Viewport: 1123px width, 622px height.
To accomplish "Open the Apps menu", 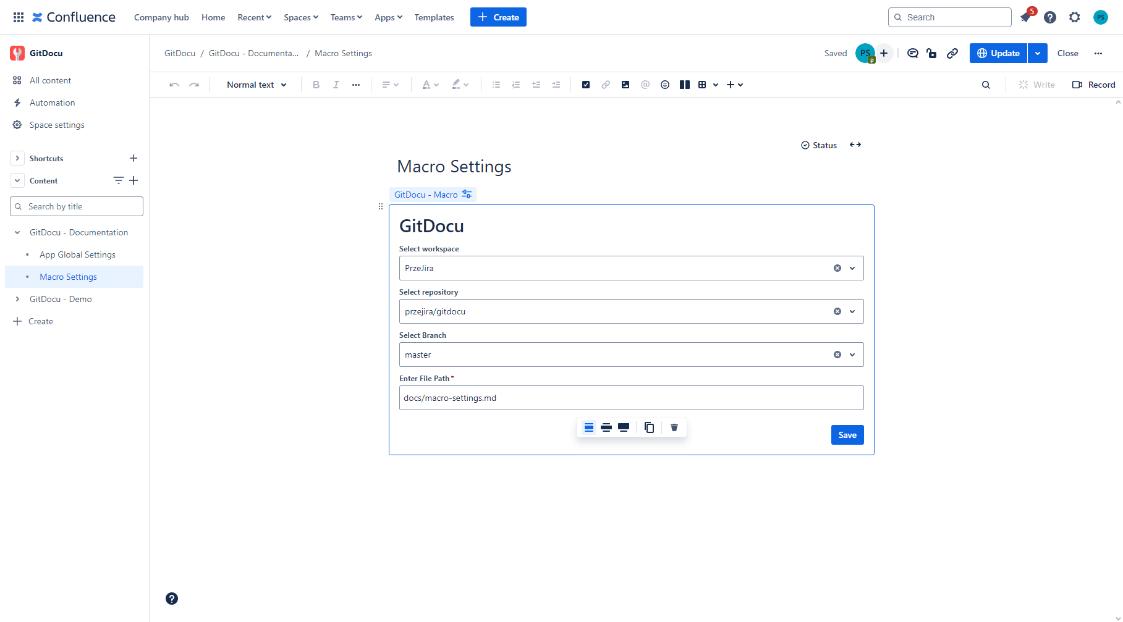I will click(x=388, y=17).
